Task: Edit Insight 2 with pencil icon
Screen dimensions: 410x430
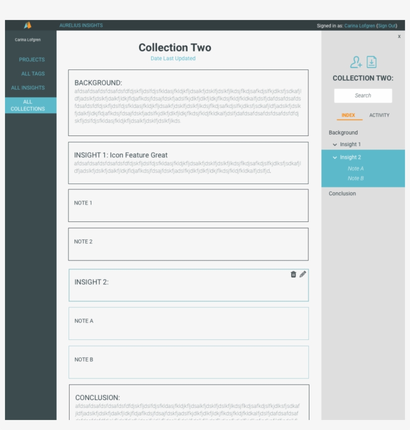Action: [x=303, y=274]
